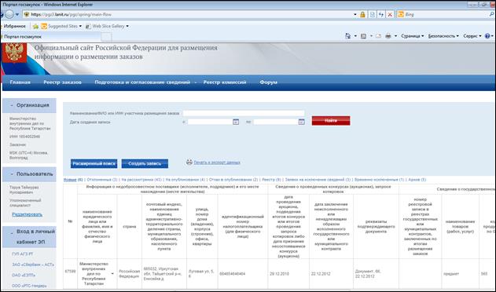Image resolution: width=496 pixels, height=292 pixels.
Task: Click the read mail icon
Action: [x=378, y=36]
